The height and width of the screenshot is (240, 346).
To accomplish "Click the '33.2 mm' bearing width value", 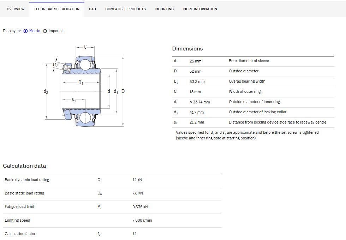I will click(x=197, y=82).
